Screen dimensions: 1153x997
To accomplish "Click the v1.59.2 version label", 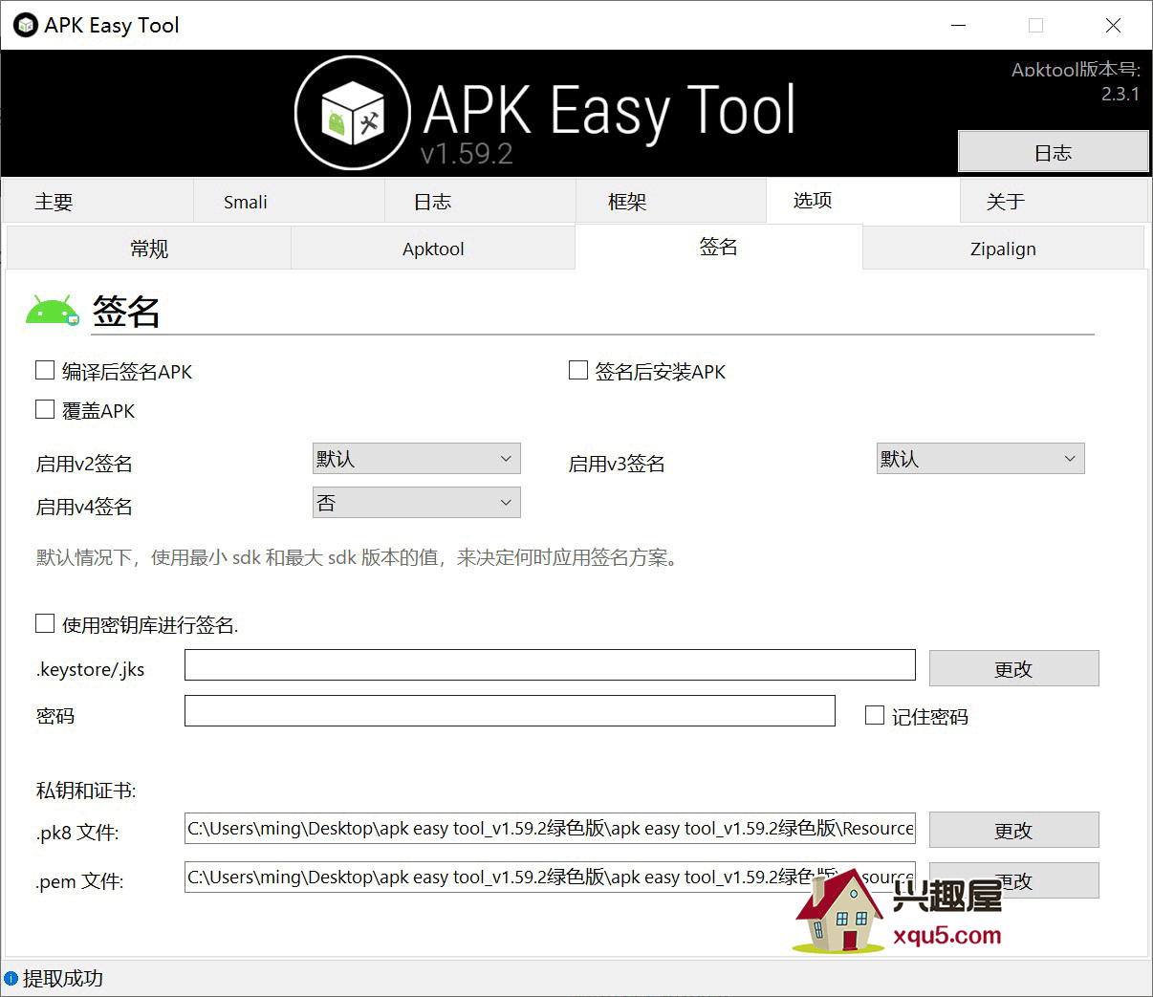I will pos(467,153).
